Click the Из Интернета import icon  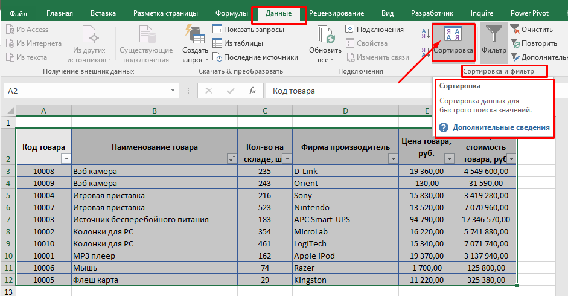click(x=10, y=43)
